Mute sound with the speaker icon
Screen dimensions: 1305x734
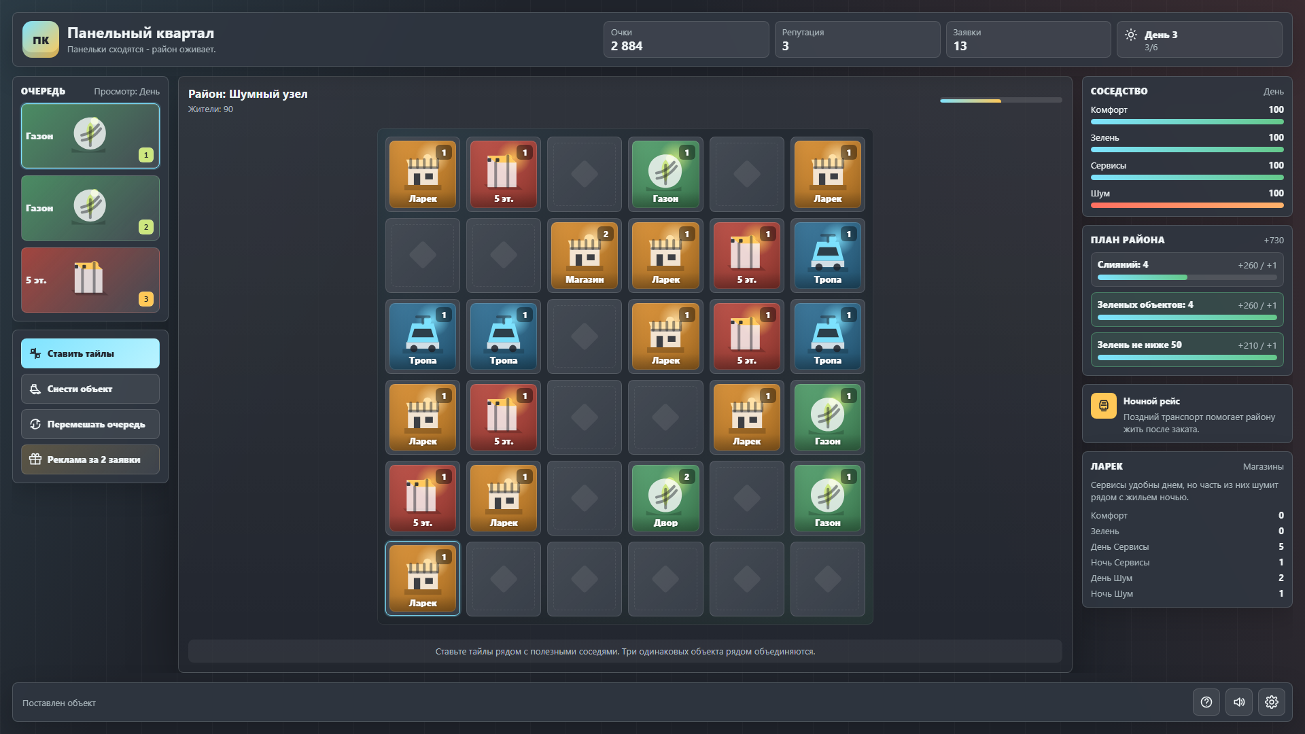(x=1239, y=702)
